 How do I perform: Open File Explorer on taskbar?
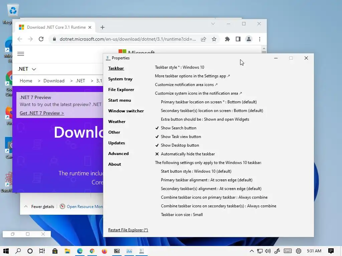pos(67,251)
